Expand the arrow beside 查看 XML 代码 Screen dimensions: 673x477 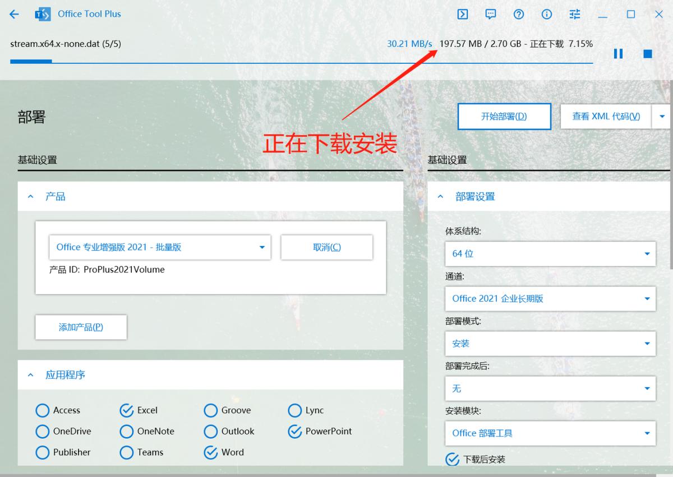662,116
